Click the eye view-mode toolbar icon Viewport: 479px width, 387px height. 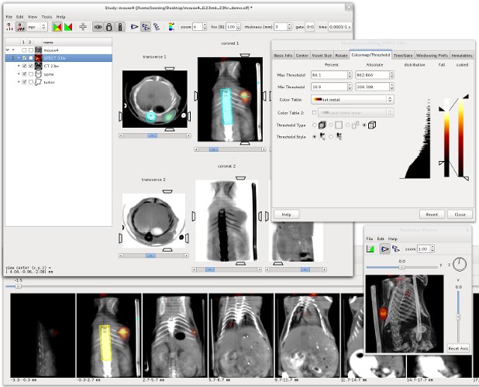(x=98, y=26)
